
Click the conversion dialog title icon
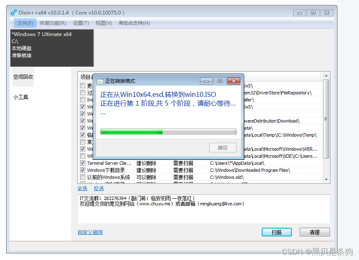click(100, 81)
